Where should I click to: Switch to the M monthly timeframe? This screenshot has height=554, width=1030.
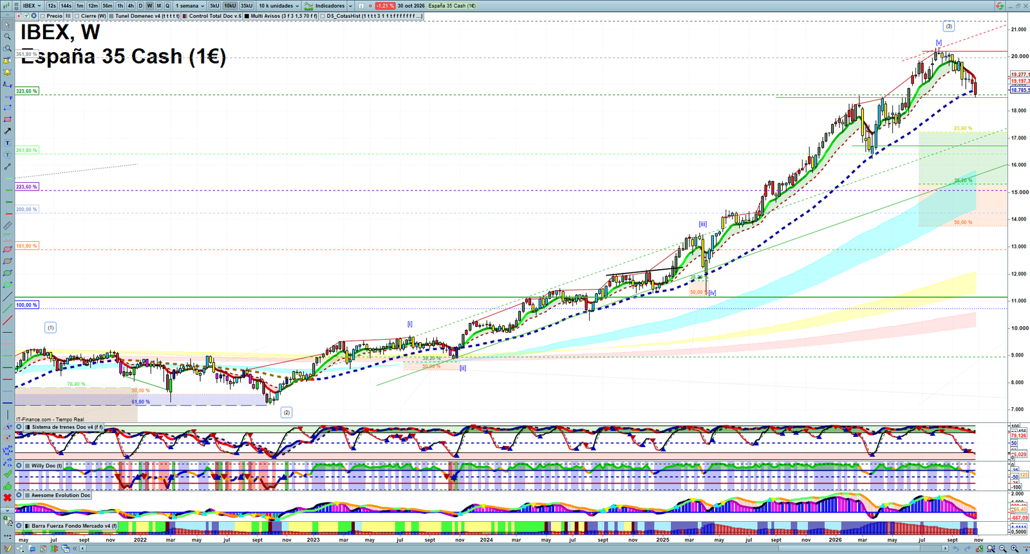click(158, 6)
